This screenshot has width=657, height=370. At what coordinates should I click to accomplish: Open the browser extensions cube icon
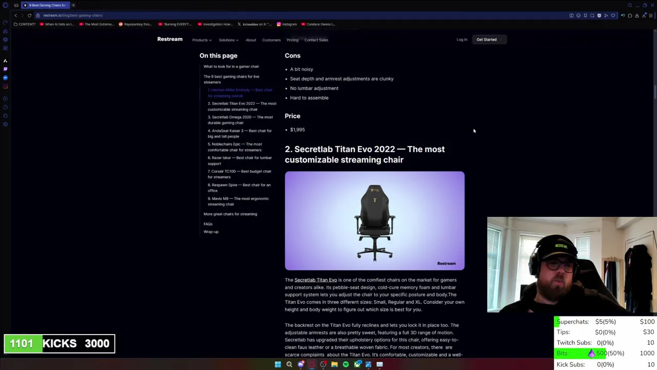pyautogui.click(x=630, y=15)
